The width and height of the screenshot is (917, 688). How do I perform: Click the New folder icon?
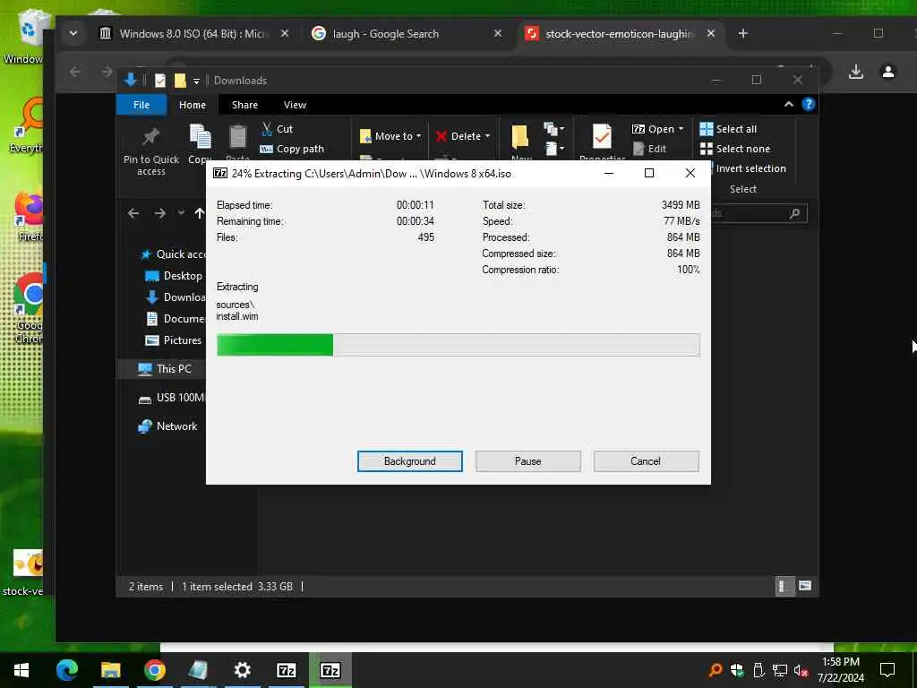(520, 137)
